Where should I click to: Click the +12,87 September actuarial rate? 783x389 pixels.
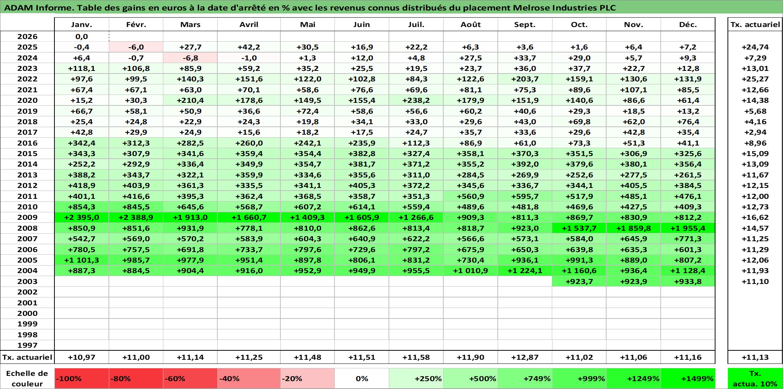(x=525, y=357)
